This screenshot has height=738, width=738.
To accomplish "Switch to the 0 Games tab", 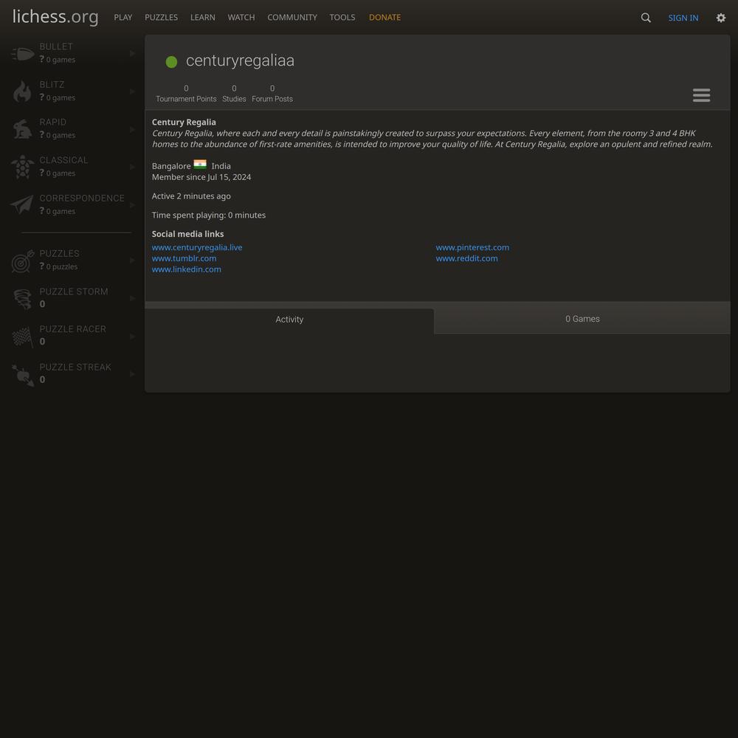I will click(x=582, y=319).
